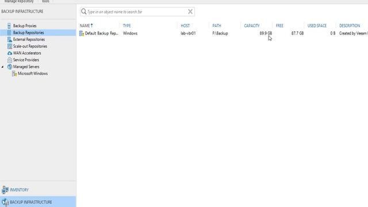Sort by the Type column header
Image resolution: width=368 pixels, height=207 pixels.
126,25
